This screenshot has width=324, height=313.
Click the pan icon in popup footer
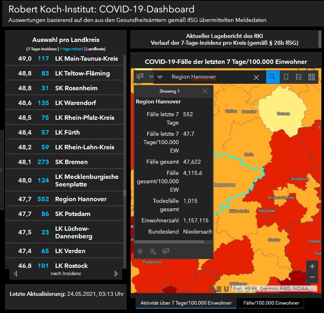[140, 251]
